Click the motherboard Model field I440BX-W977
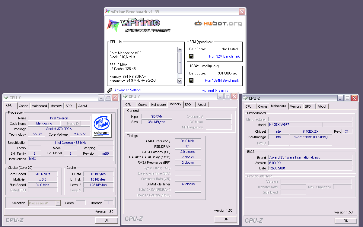363x227 pixels. [x=295, y=125]
